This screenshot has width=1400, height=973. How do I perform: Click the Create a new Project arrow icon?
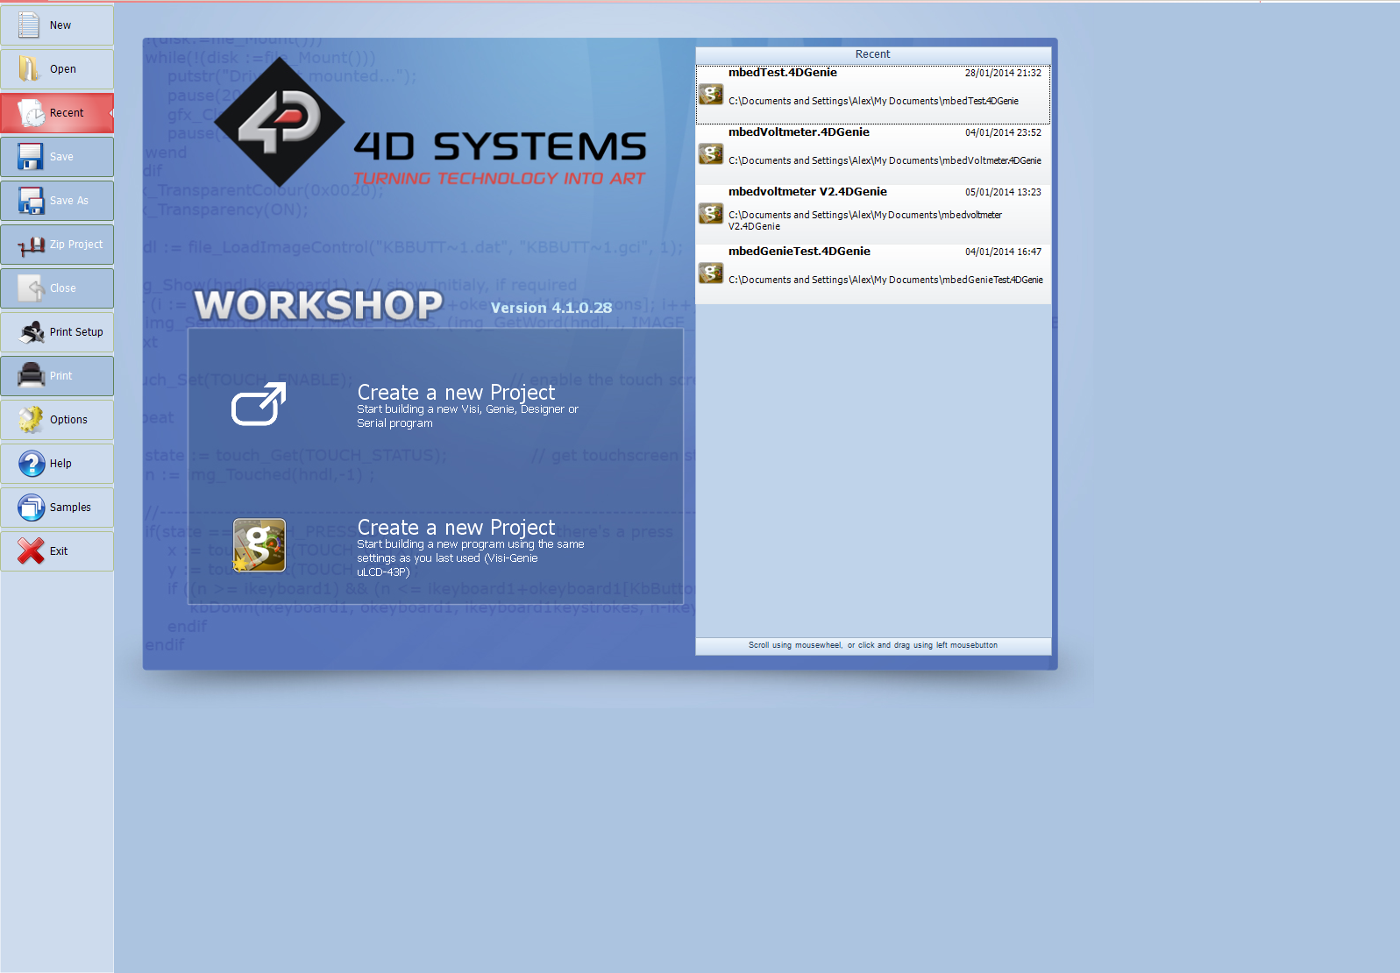259,405
